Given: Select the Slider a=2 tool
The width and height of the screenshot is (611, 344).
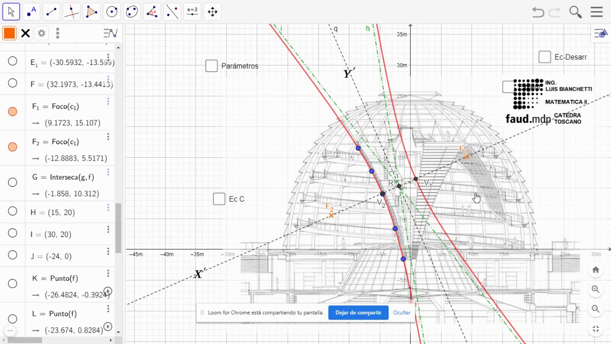Looking at the screenshot, I should point(192,12).
